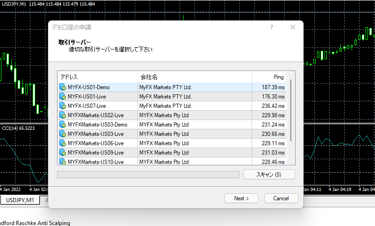Click the scan progress bar

coord(148,175)
